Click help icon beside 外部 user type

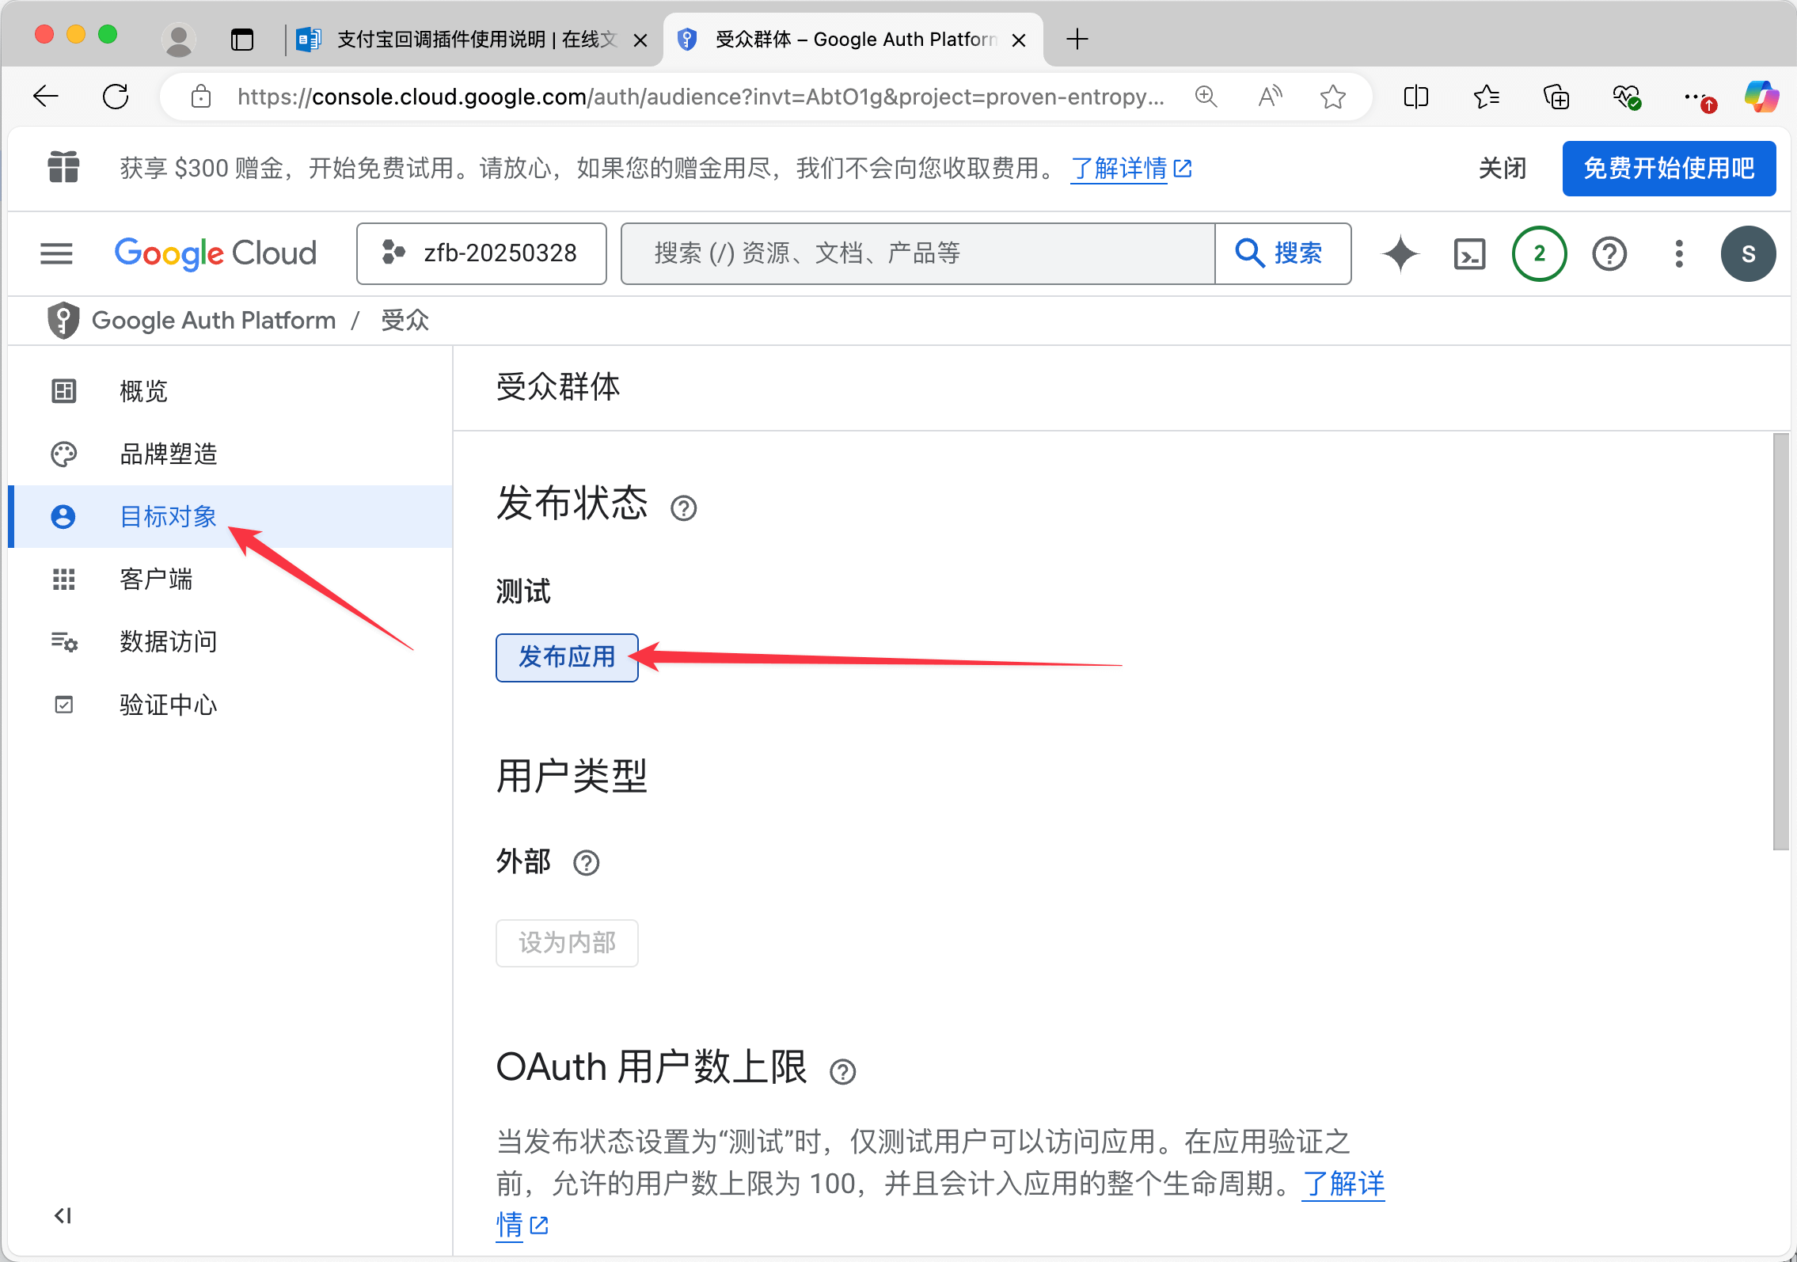point(586,862)
